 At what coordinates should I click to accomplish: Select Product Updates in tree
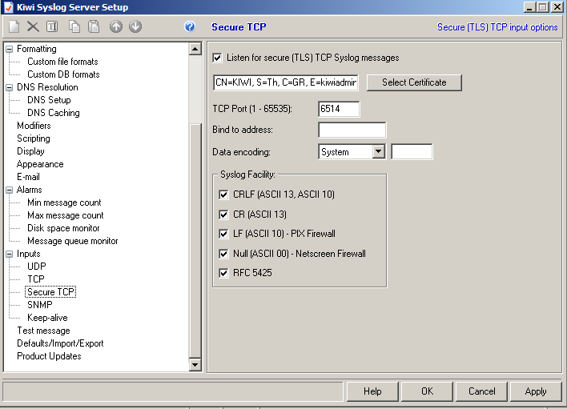(x=49, y=356)
